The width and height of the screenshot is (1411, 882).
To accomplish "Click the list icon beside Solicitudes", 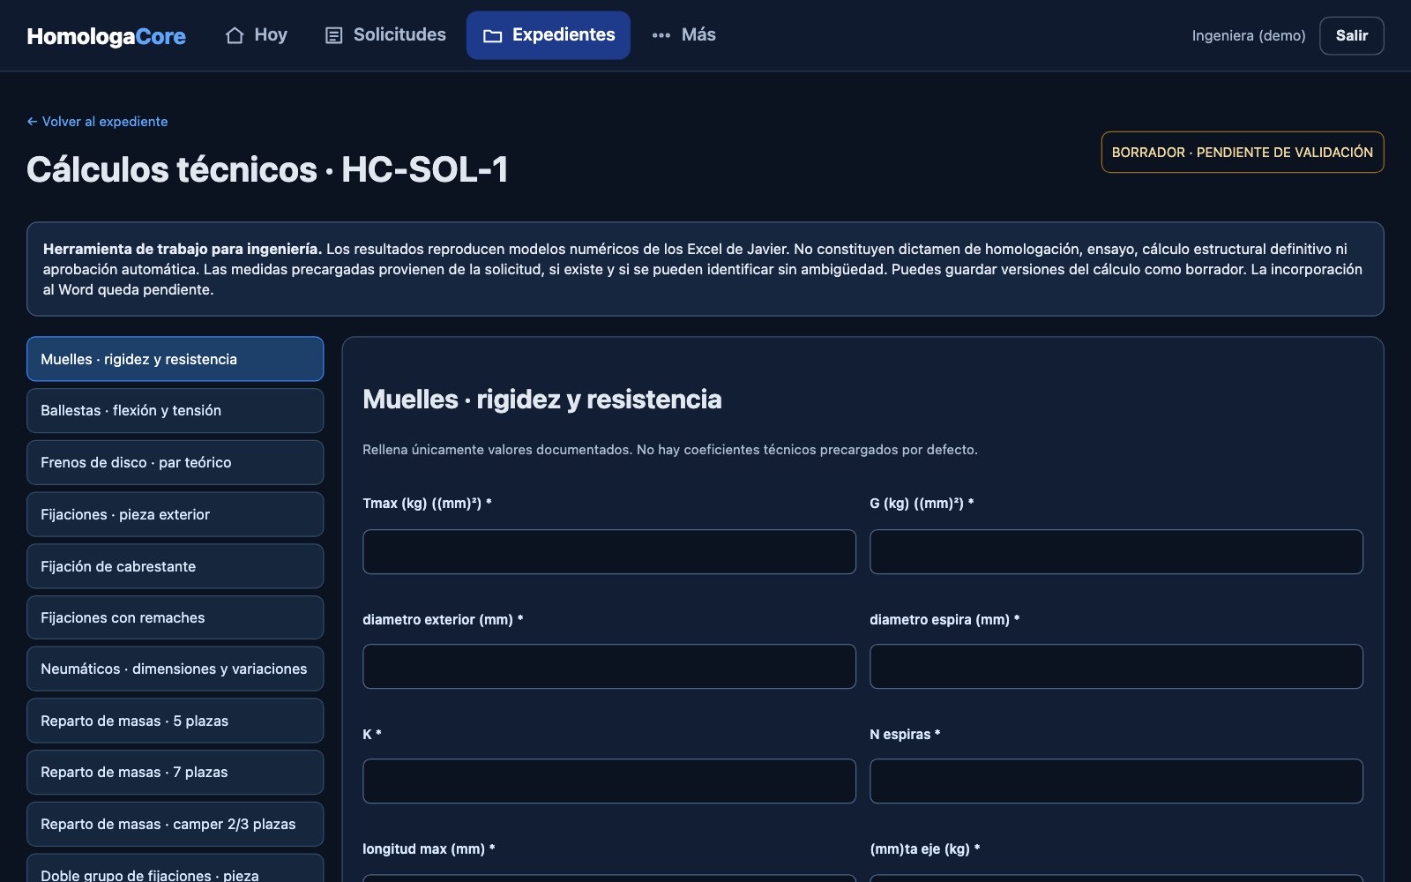I will tap(333, 35).
